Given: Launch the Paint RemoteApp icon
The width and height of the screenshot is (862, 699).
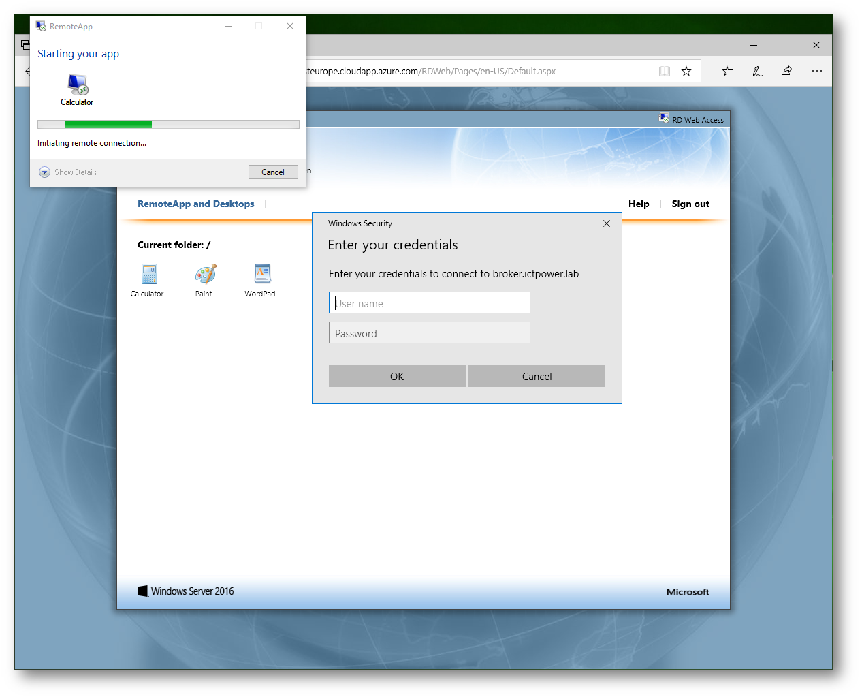Looking at the screenshot, I should [206, 274].
